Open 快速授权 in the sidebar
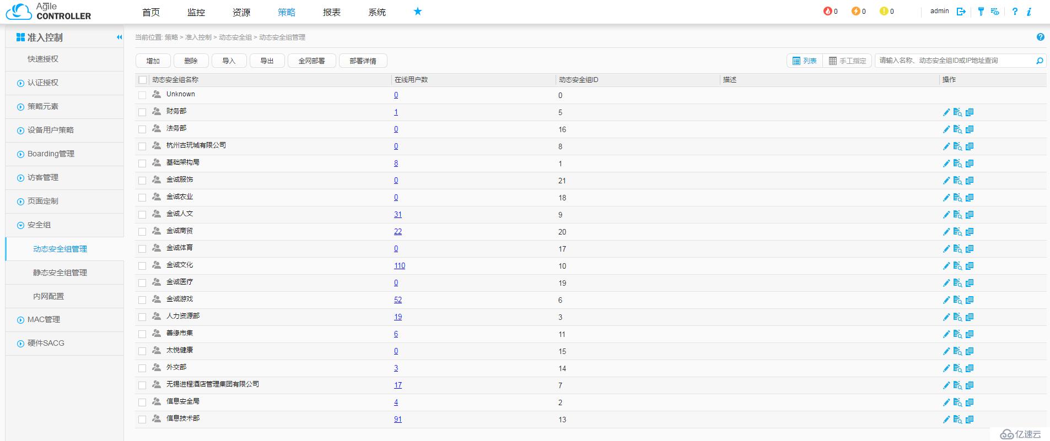Viewport: 1050px width, 441px height. [x=43, y=59]
